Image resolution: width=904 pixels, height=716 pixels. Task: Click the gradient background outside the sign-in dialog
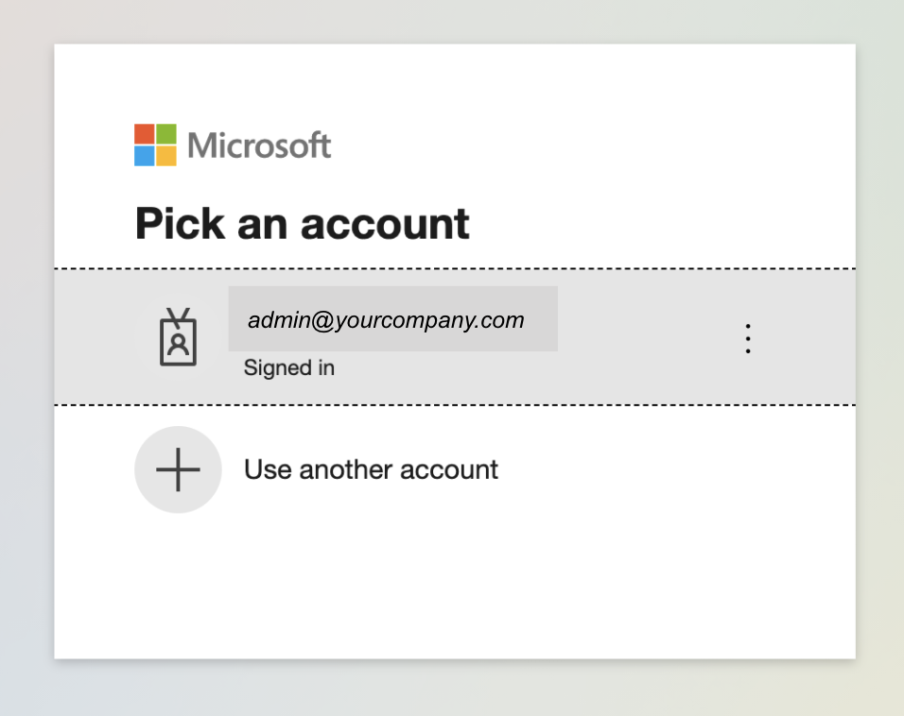[26, 378]
